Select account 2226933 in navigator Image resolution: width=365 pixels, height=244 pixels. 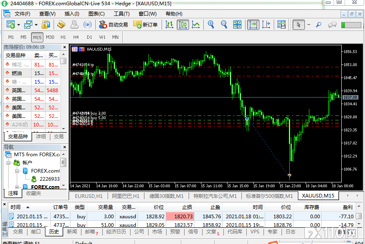click(50, 179)
